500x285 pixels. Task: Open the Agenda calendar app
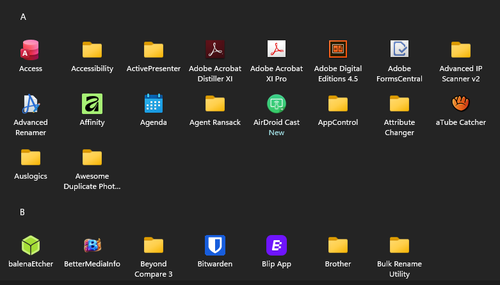click(x=154, y=103)
